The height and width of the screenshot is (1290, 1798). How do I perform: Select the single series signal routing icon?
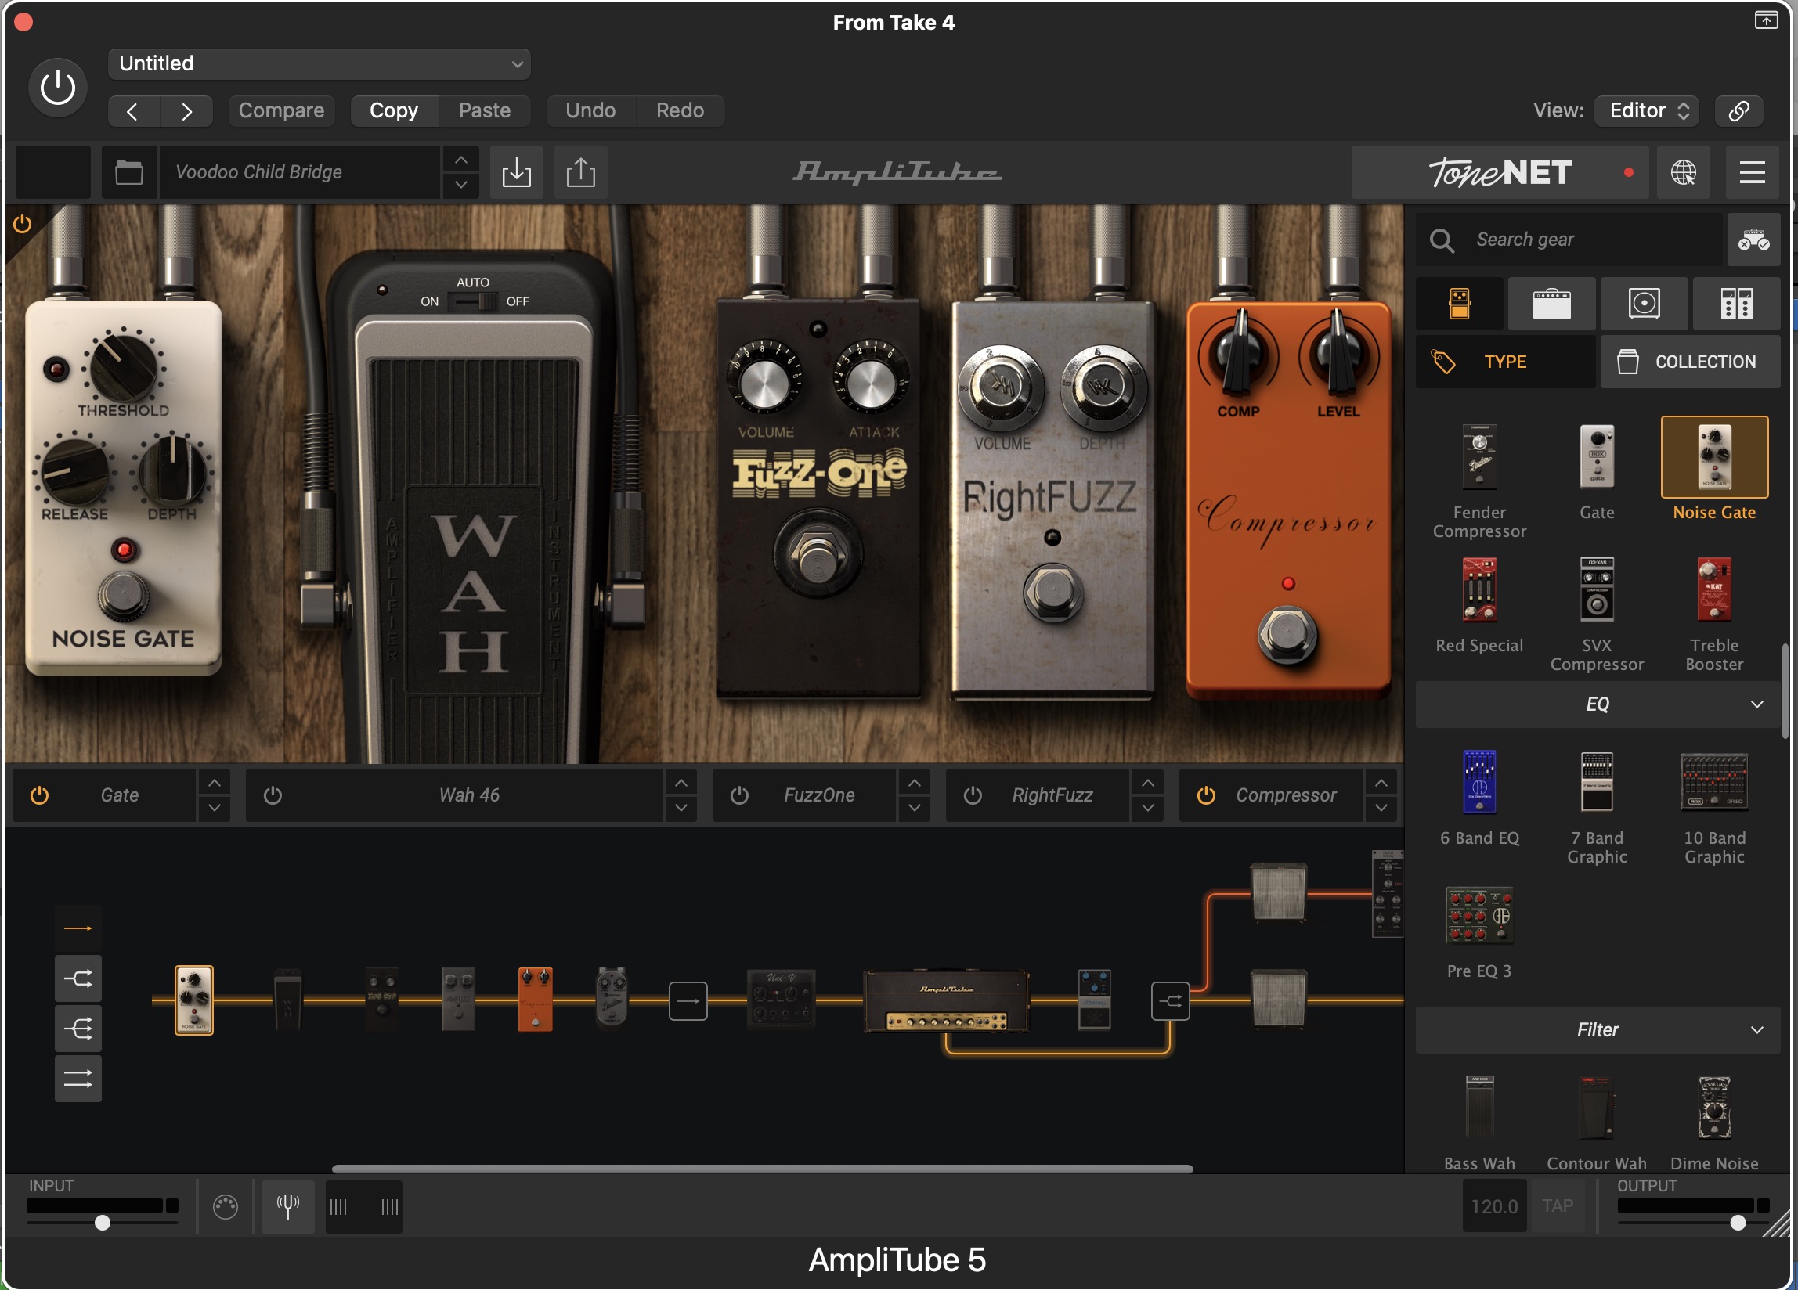(78, 928)
